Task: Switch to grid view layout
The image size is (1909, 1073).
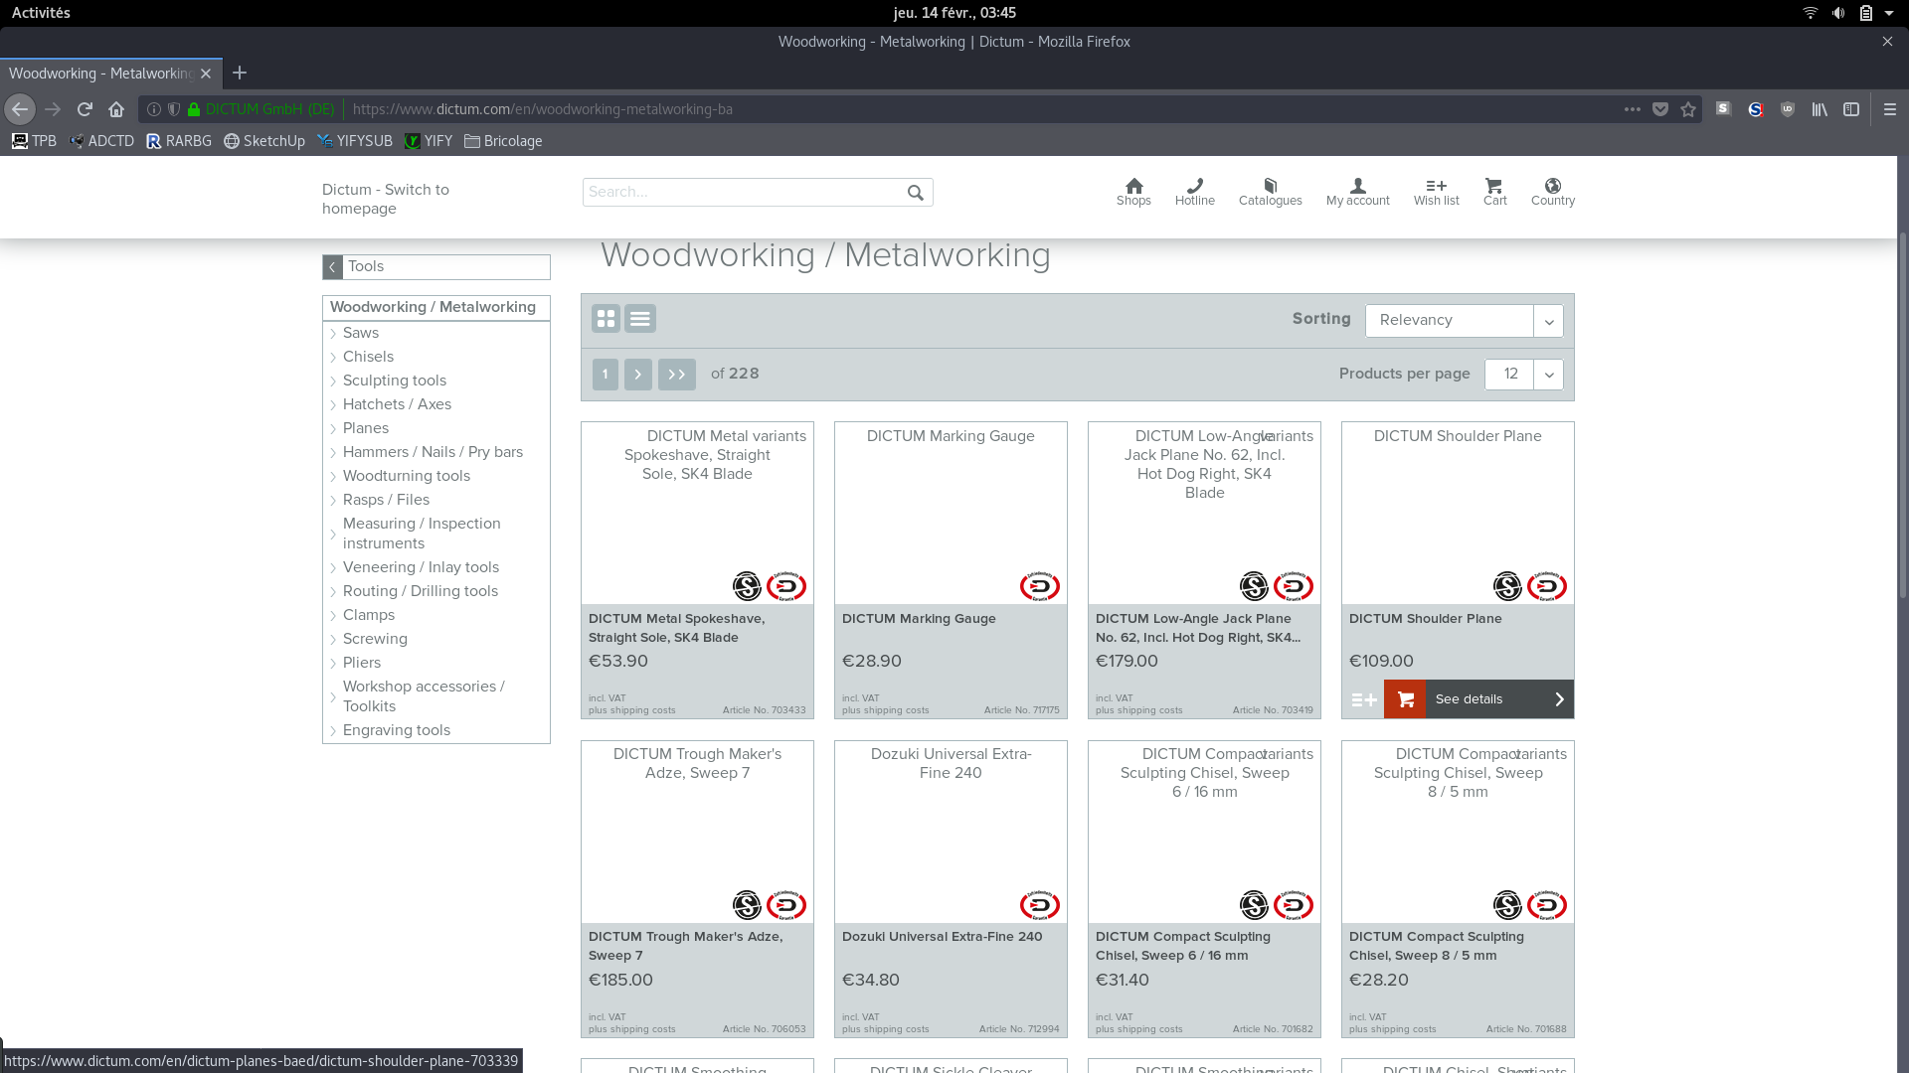Action: click(606, 319)
